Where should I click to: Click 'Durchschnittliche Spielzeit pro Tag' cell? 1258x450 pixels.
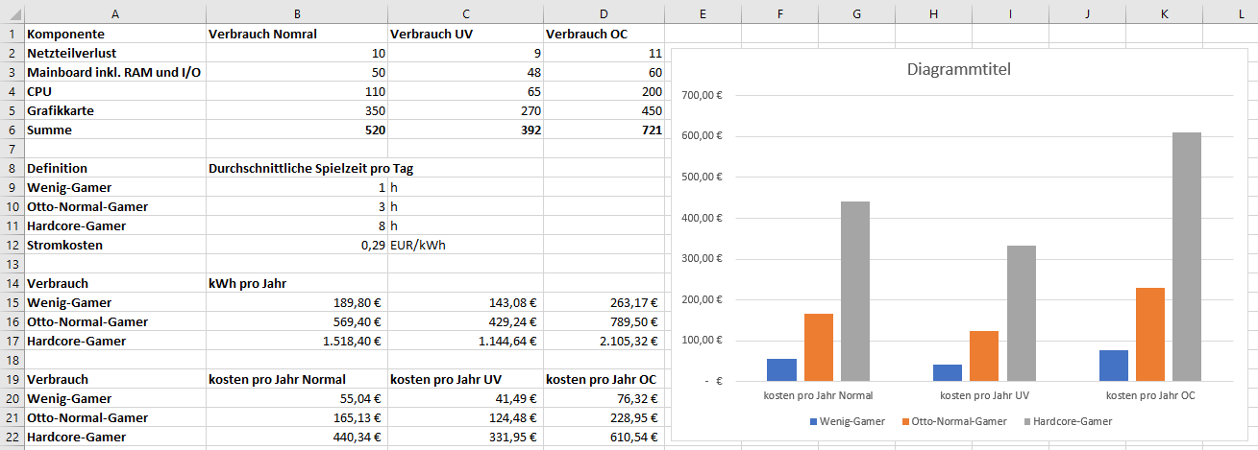tap(297, 168)
